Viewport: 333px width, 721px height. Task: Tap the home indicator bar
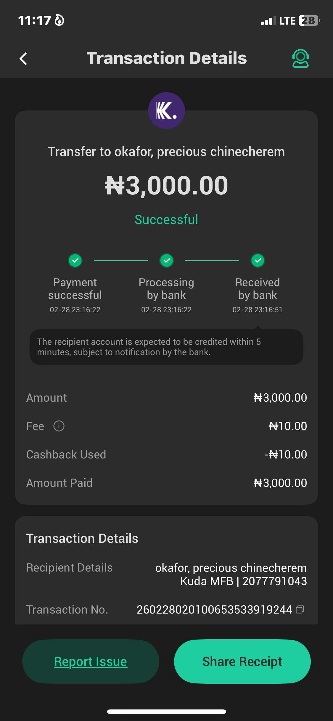(x=166, y=712)
